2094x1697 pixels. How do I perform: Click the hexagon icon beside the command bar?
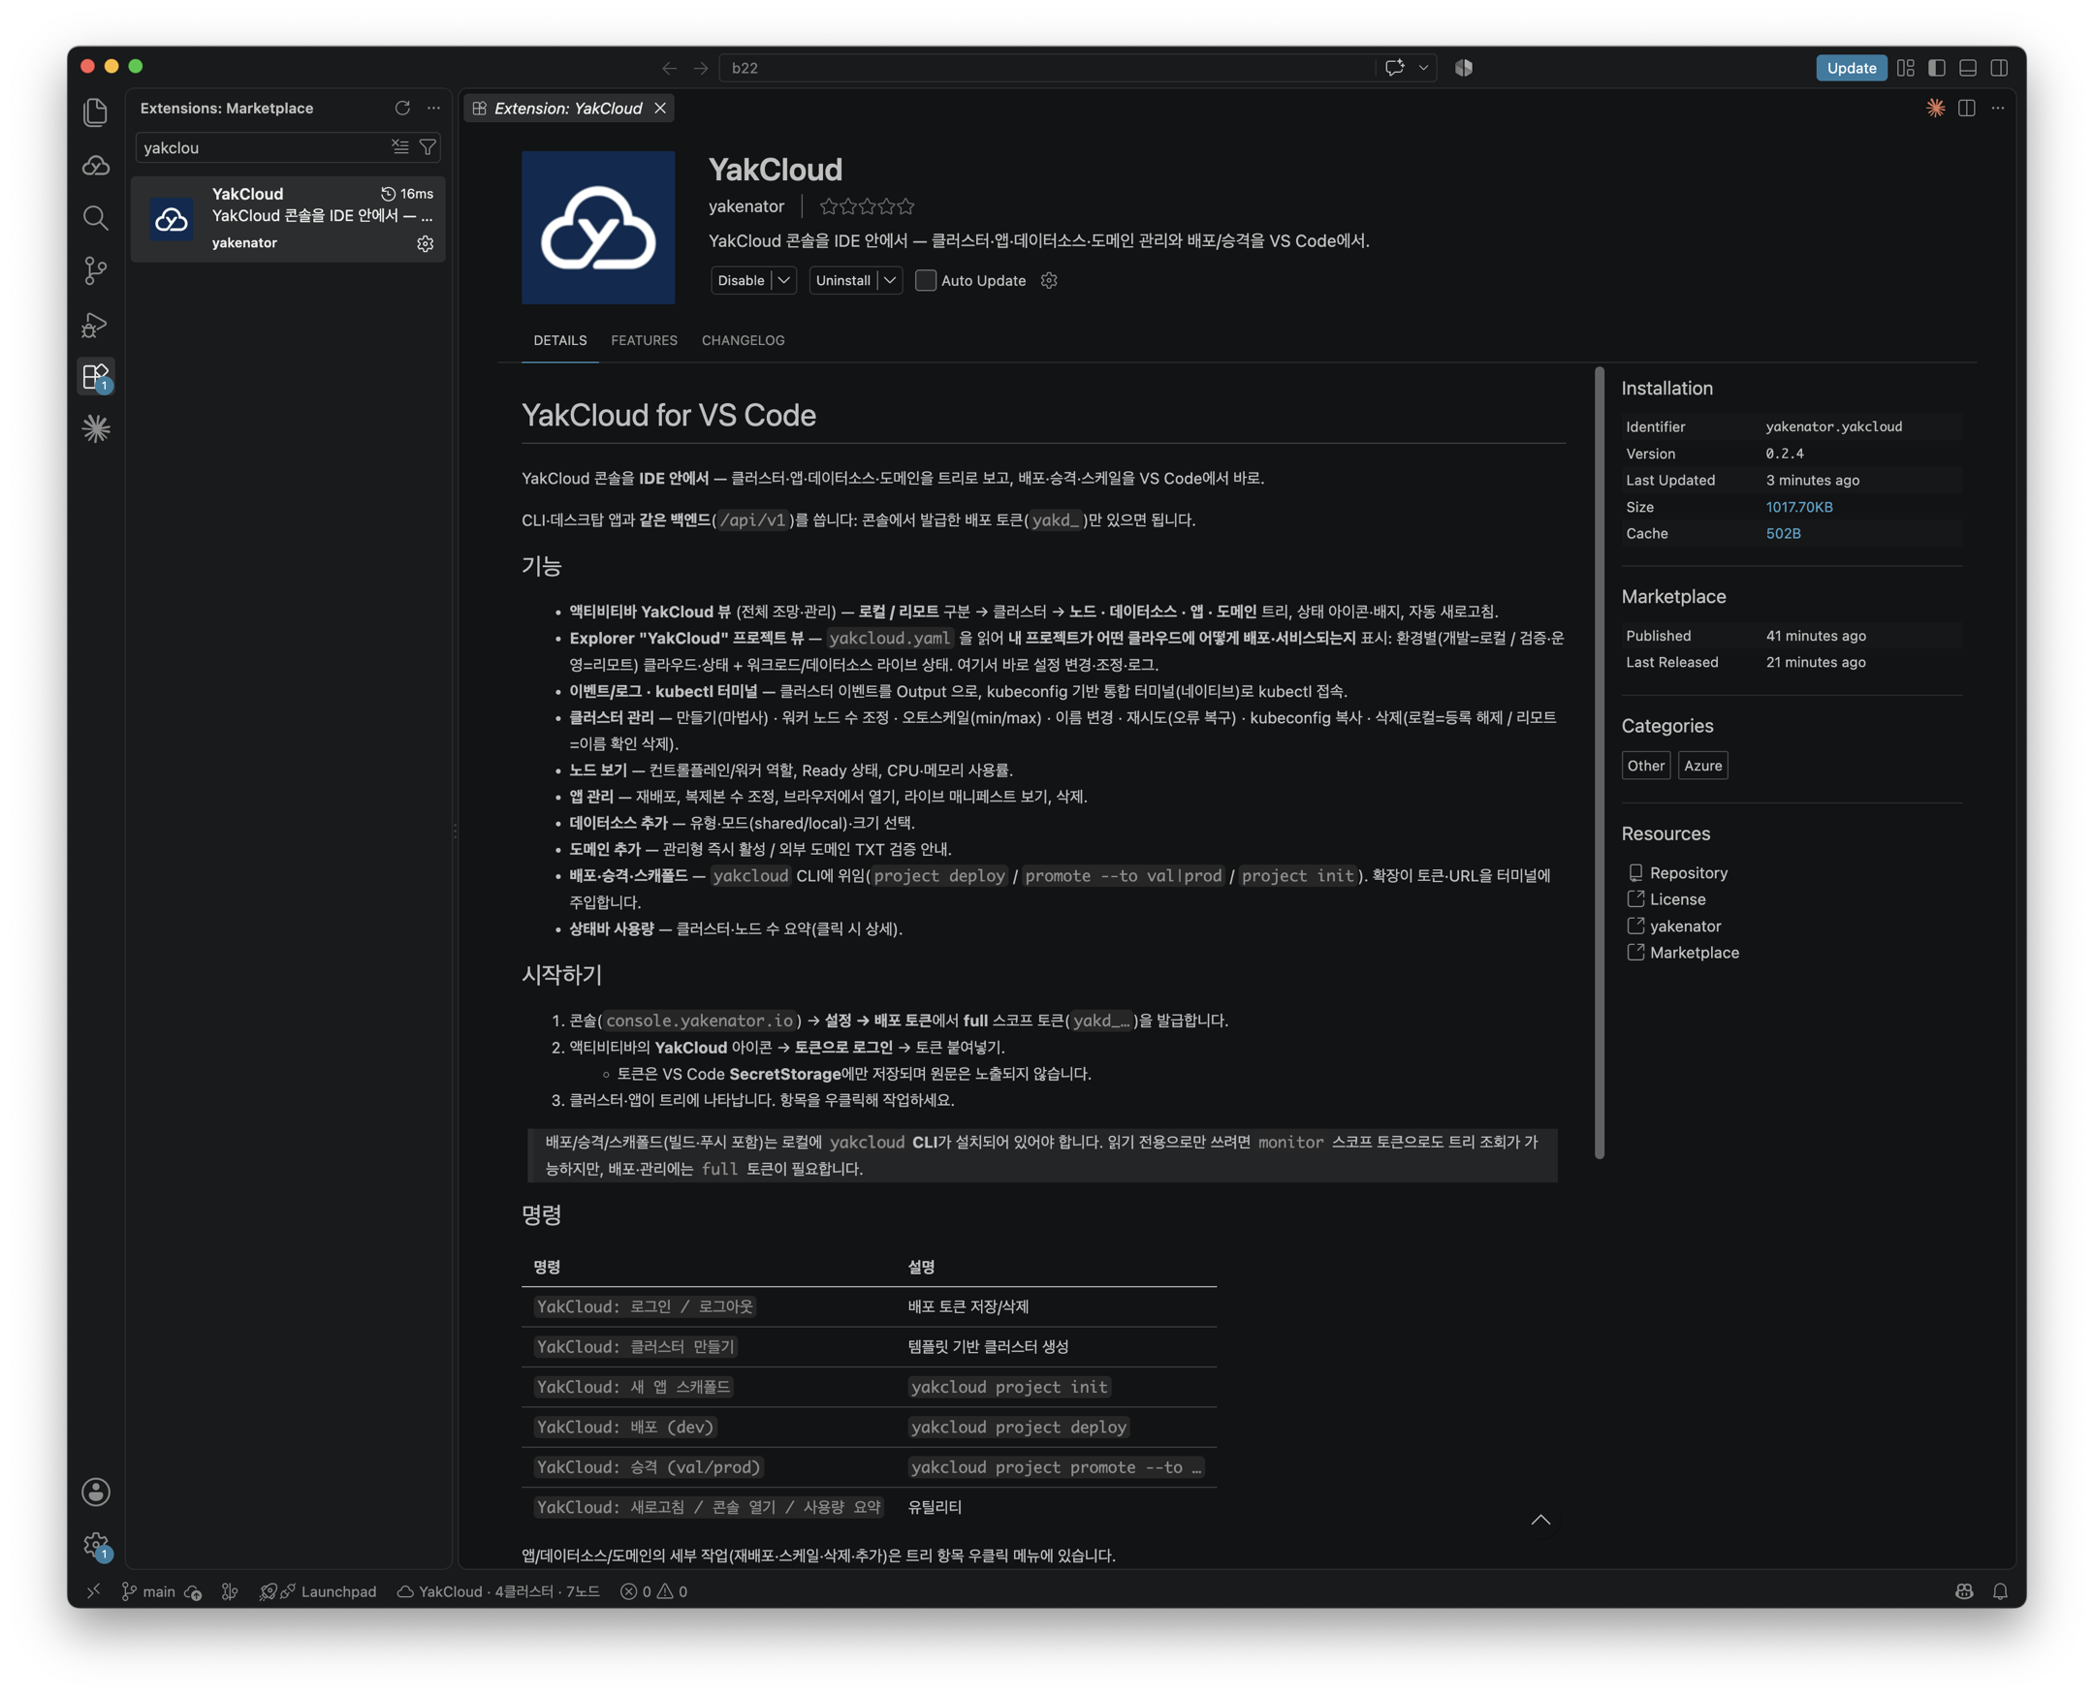pyautogui.click(x=1464, y=68)
